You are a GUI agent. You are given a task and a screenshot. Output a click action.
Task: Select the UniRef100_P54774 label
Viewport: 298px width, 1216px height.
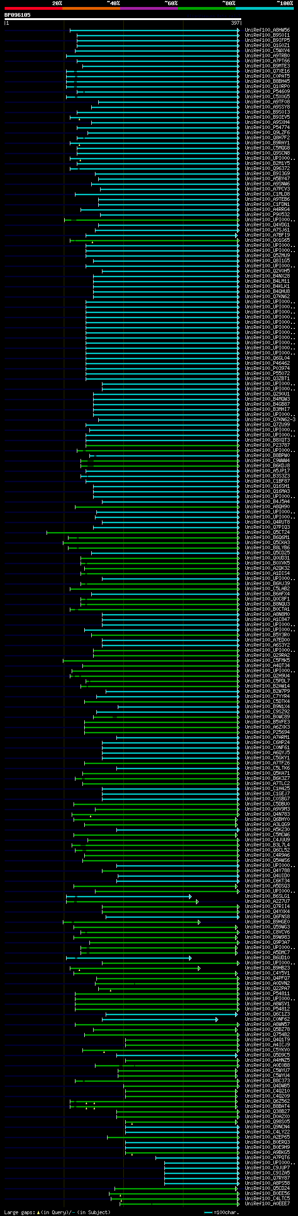click(267, 128)
